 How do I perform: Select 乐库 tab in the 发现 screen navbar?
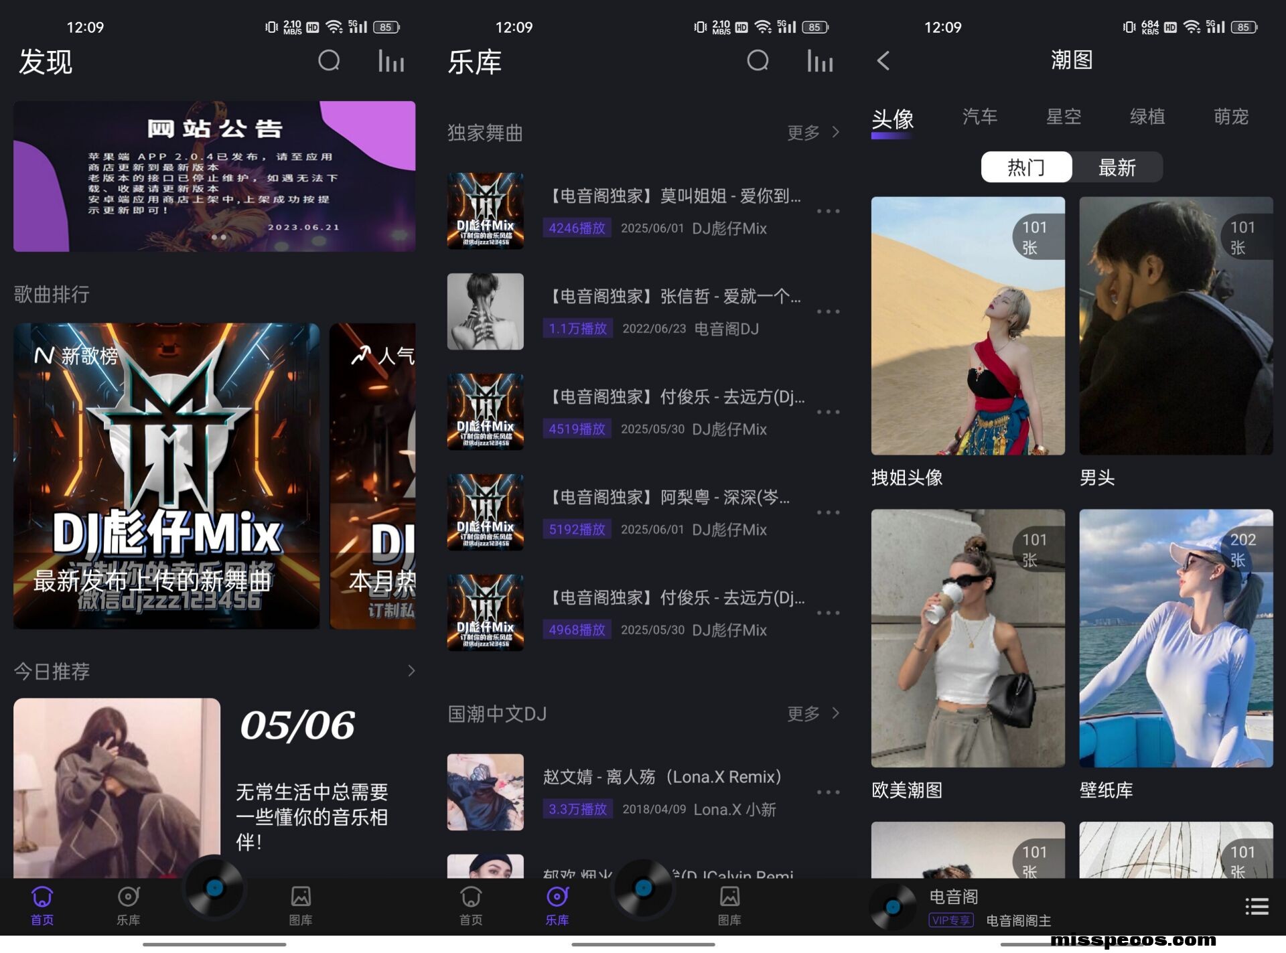[128, 905]
